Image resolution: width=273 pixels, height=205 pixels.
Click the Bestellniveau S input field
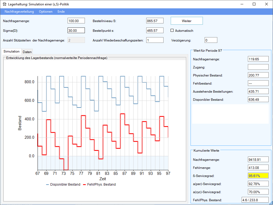(155, 21)
